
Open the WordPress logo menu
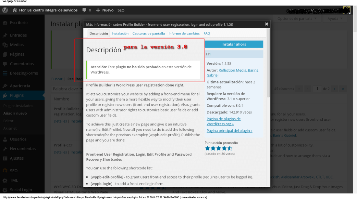click(5, 10)
